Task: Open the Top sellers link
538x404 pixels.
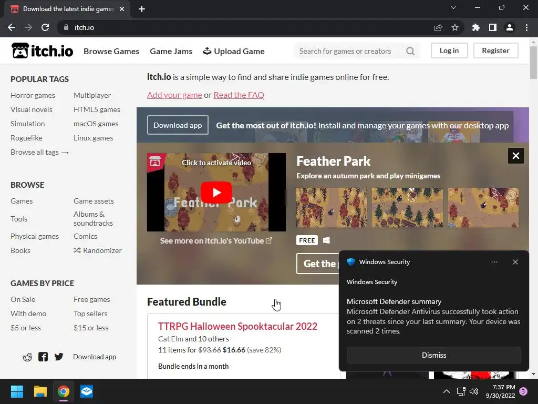Action: click(90, 314)
